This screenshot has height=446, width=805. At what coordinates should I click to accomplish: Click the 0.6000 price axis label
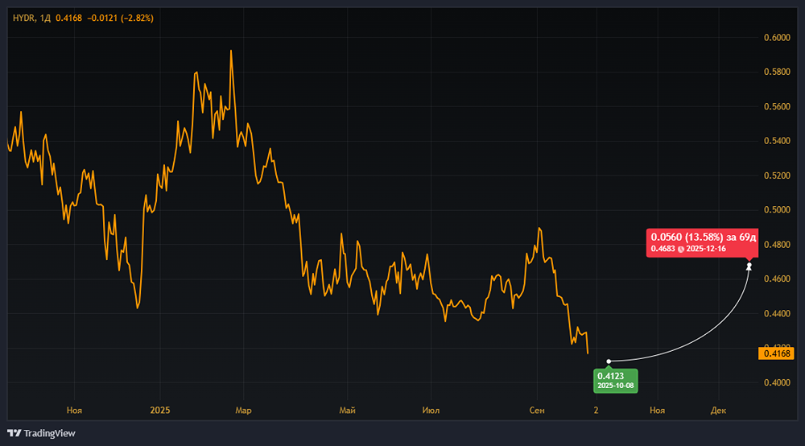[777, 38]
